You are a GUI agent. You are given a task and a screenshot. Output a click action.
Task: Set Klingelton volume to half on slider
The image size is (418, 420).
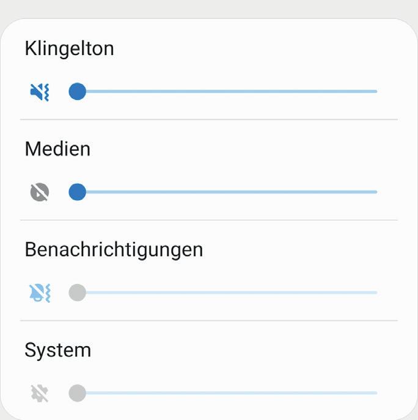[x=227, y=92]
